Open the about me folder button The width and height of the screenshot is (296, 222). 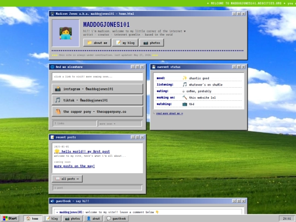pos(97,43)
